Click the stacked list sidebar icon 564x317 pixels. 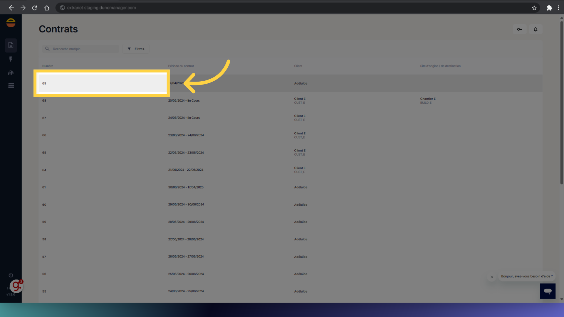pos(11,85)
